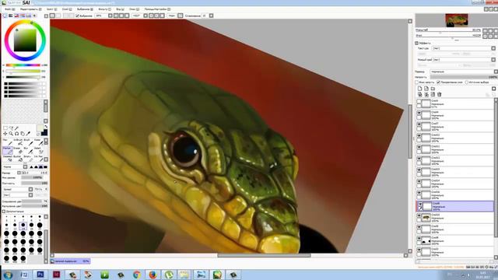Viewport: 498px width, 280px height.
Task: Delete layer with the trash icon
Action: pos(439,94)
